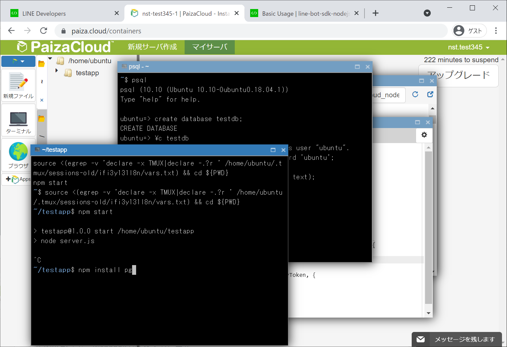
Task: Open the 新規サーバ作成 menu item
Action: pyautogui.click(x=152, y=47)
